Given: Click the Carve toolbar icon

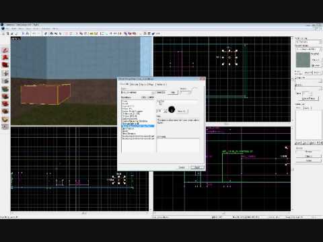Looking at the screenshot, I should point(46,34).
